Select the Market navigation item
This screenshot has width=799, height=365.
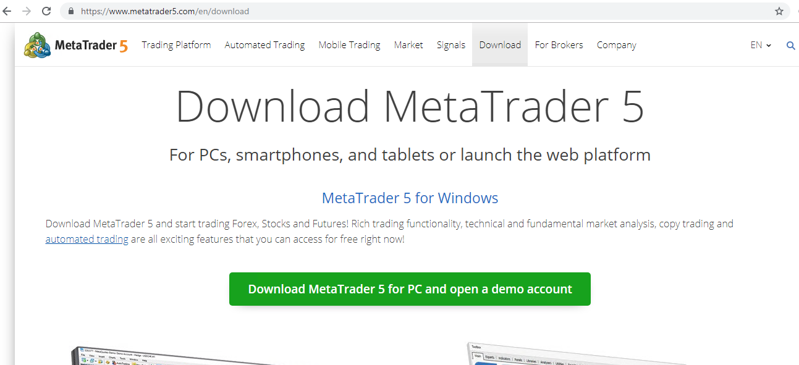[408, 44]
